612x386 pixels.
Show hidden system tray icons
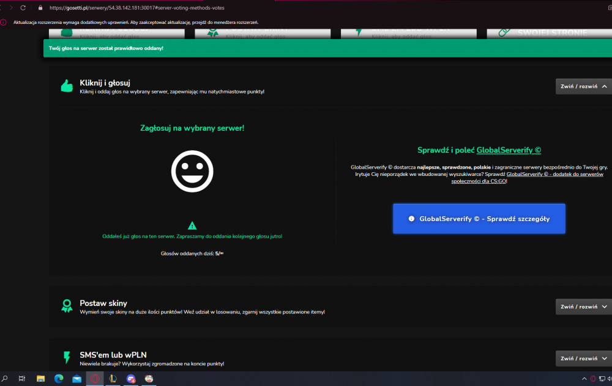tap(584, 379)
